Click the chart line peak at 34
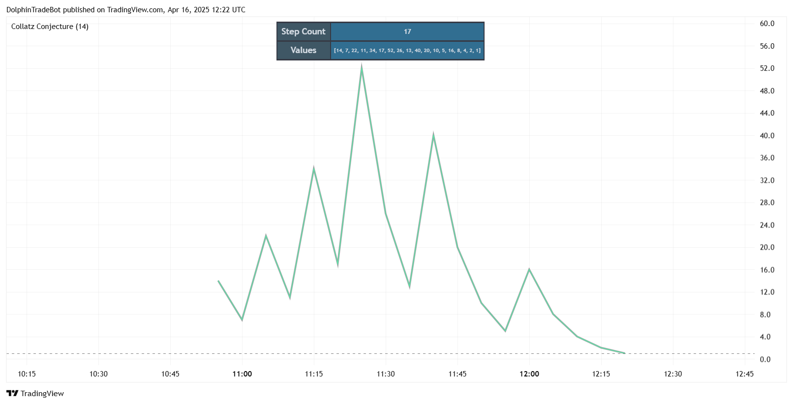The width and height of the screenshot is (793, 404). 314,169
